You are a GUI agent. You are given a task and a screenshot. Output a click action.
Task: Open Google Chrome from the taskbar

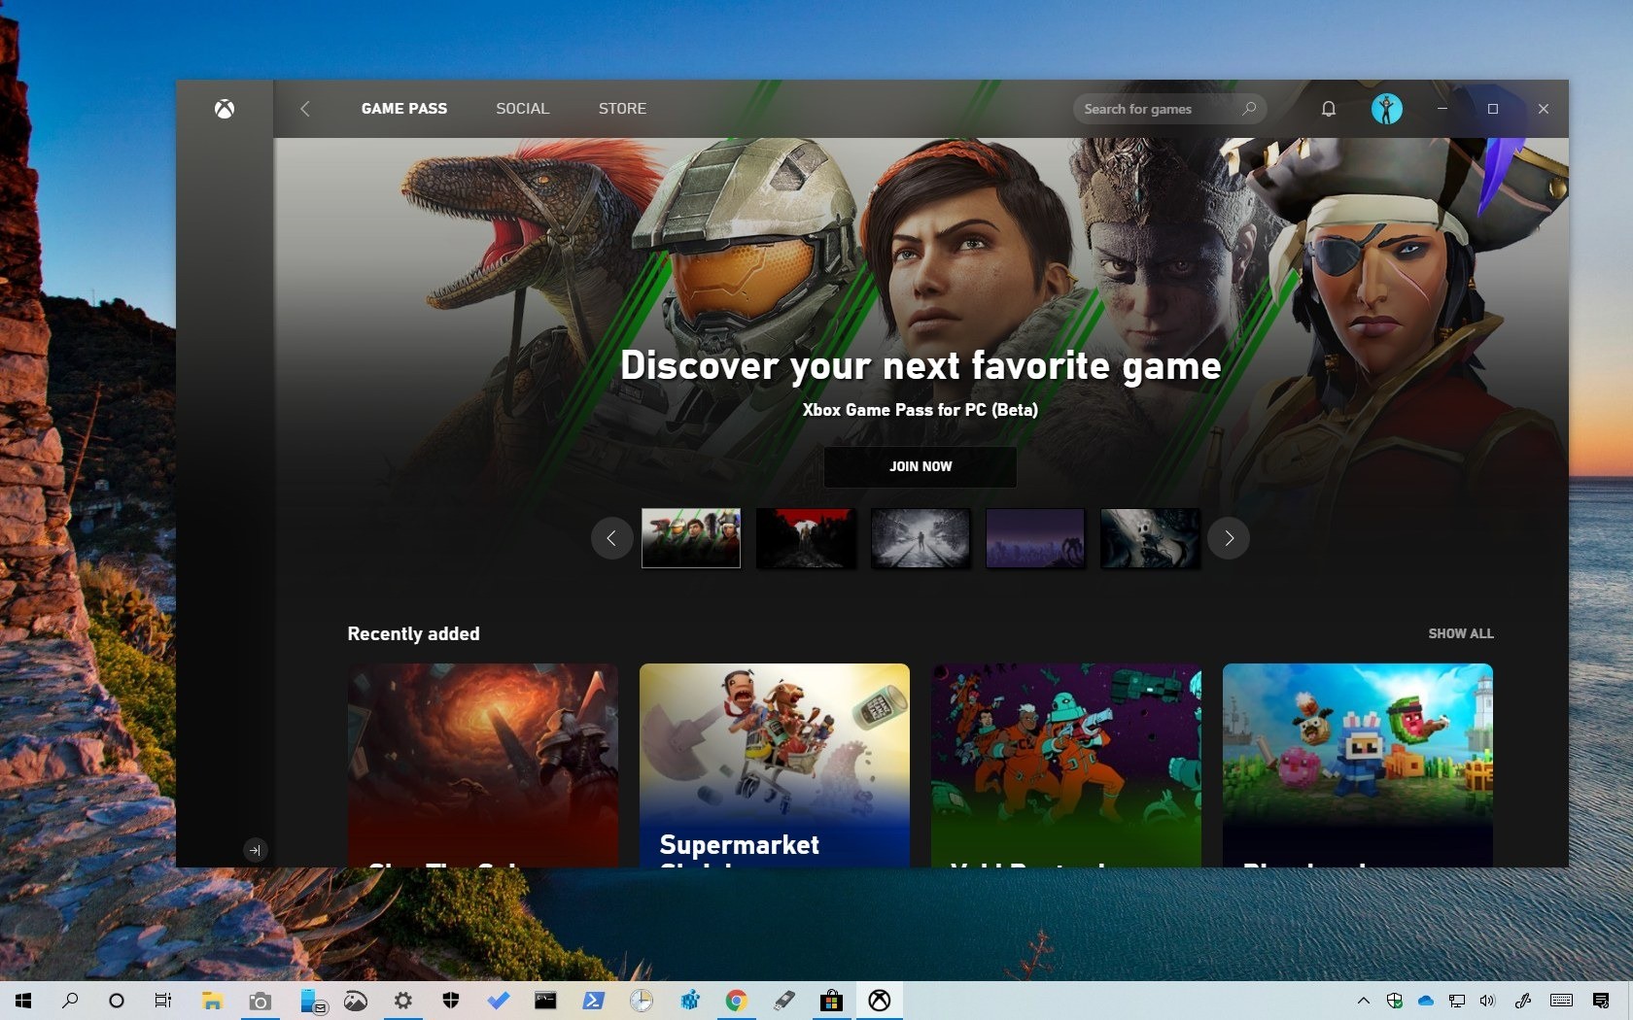(736, 1001)
